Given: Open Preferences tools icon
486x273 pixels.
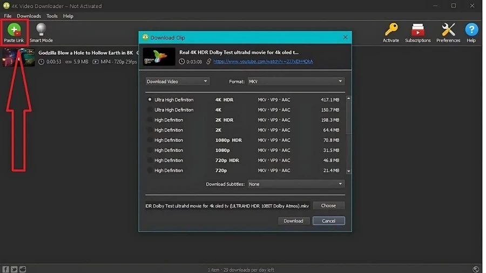Looking at the screenshot, I should pos(448,30).
